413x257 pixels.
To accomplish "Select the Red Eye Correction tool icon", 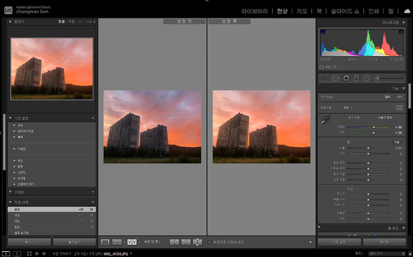I will click(346, 78).
